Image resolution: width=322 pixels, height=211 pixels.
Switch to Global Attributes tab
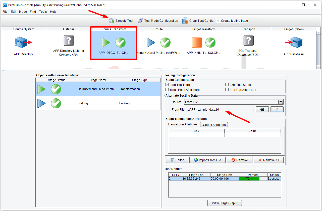point(214,125)
